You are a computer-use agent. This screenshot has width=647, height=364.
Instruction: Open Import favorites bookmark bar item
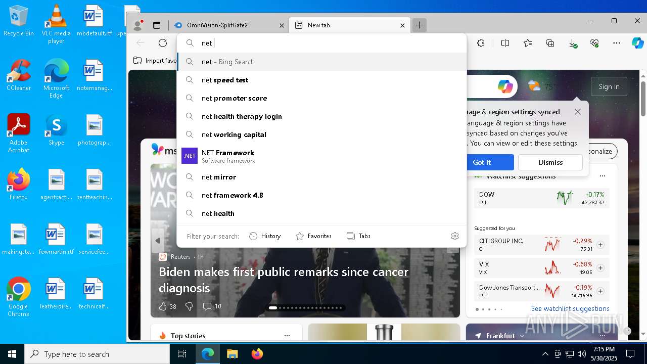pyautogui.click(x=155, y=61)
